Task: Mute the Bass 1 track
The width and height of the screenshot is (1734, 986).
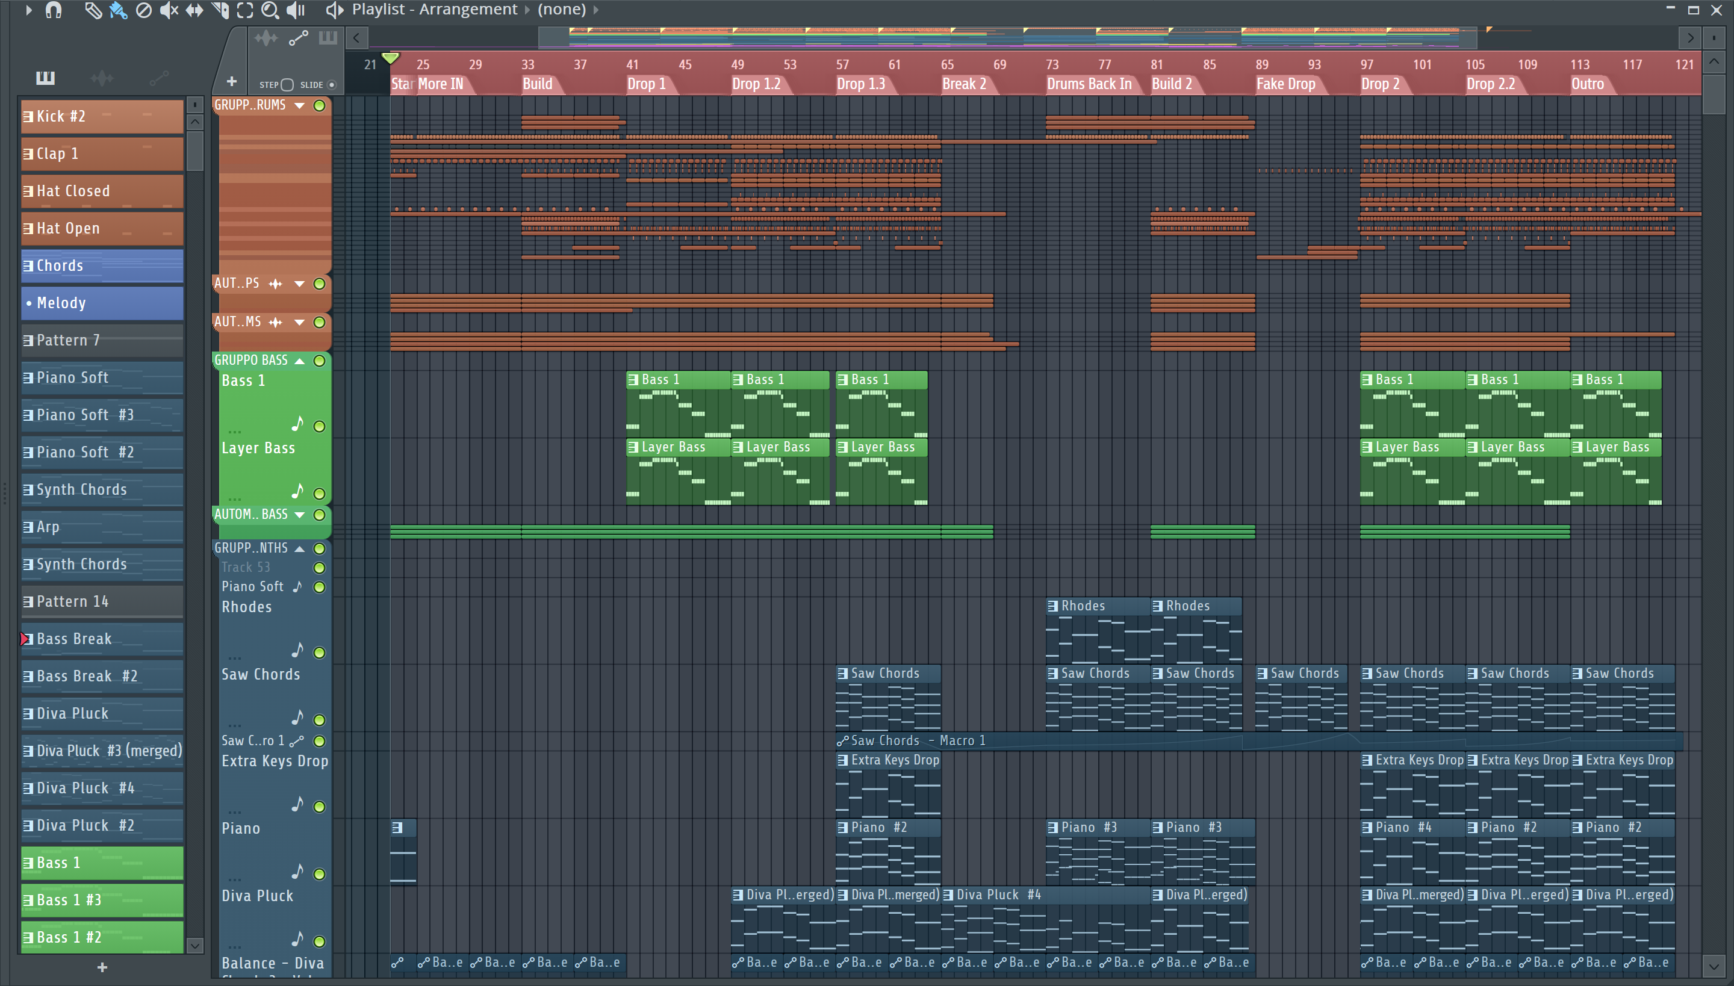Action: click(x=319, y=427)
